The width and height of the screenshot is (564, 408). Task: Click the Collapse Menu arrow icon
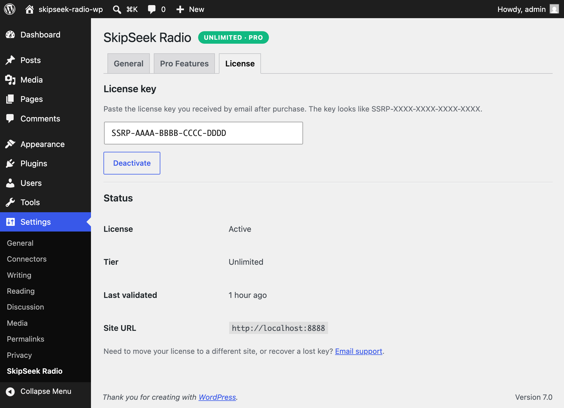click(10, 392)
